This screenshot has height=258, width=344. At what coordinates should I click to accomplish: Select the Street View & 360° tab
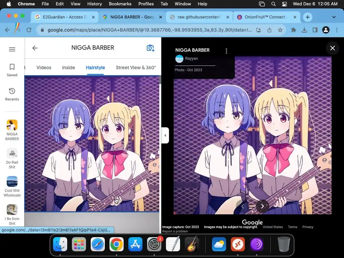pyautogui.click(x=136, y=68)
